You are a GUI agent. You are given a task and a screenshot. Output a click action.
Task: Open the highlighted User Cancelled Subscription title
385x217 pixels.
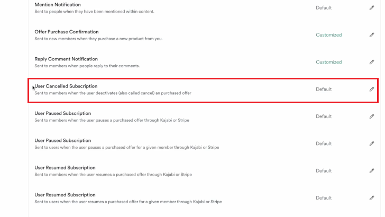(x=66, y=86)
